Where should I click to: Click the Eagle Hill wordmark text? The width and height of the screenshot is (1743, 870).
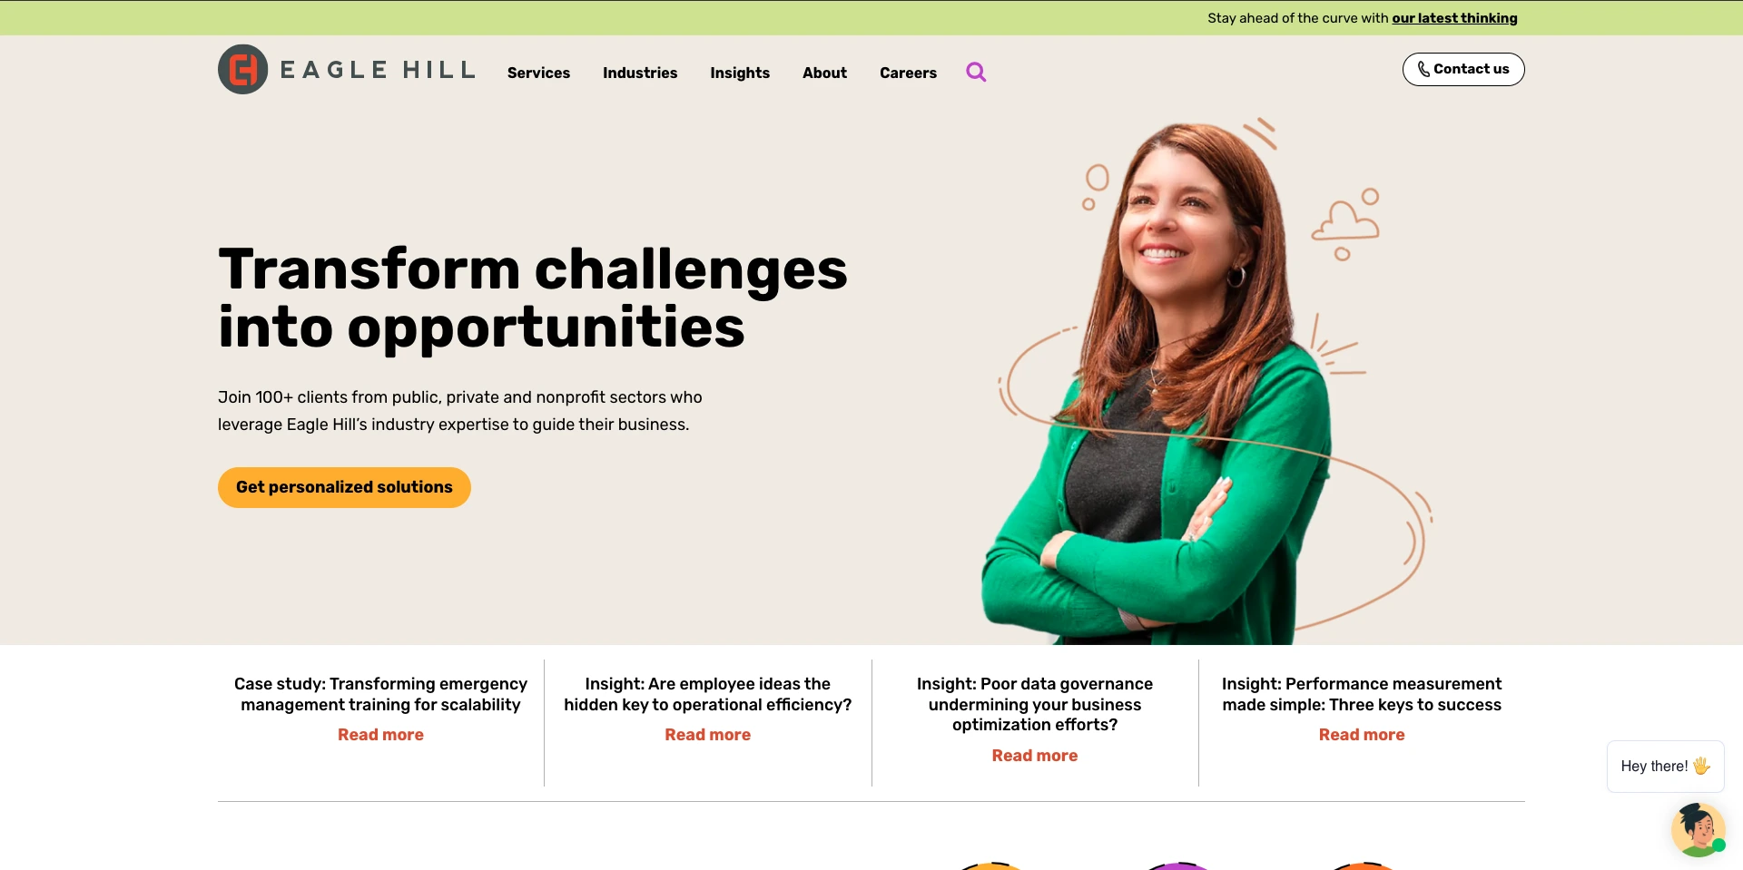pyautogui.click(x=378, y=70)
